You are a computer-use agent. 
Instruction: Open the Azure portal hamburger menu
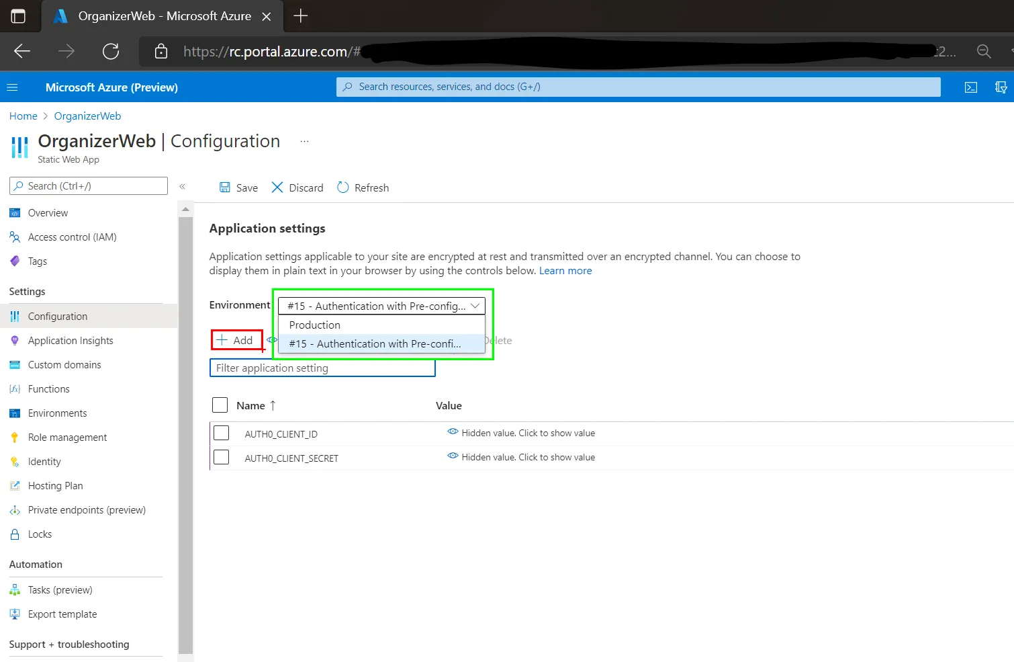click(x=12, y=87)
